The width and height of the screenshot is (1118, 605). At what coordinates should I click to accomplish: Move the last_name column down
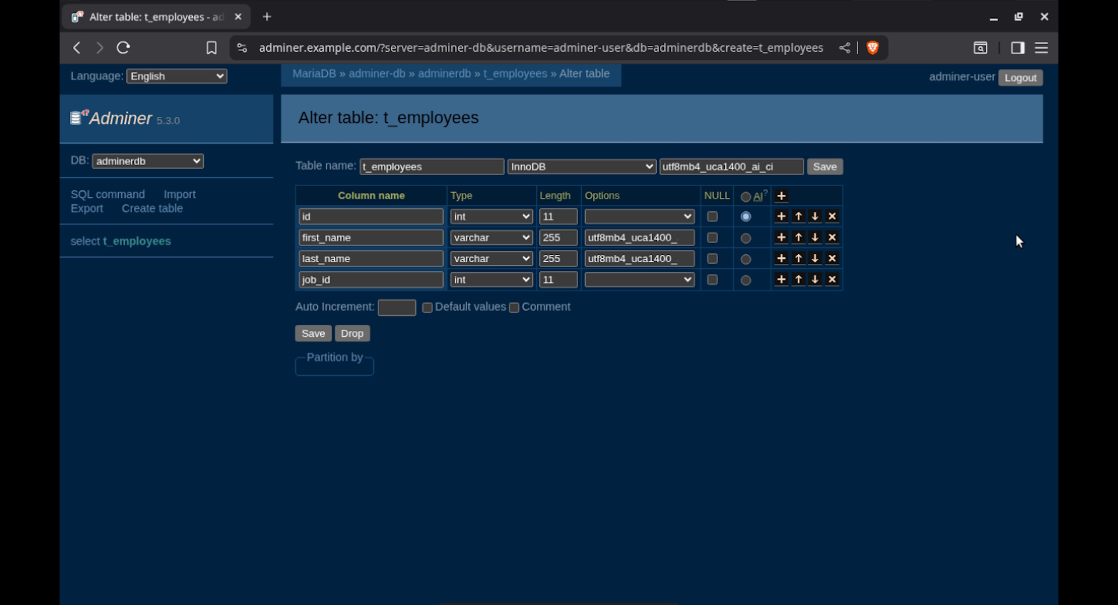coord(815,258)
